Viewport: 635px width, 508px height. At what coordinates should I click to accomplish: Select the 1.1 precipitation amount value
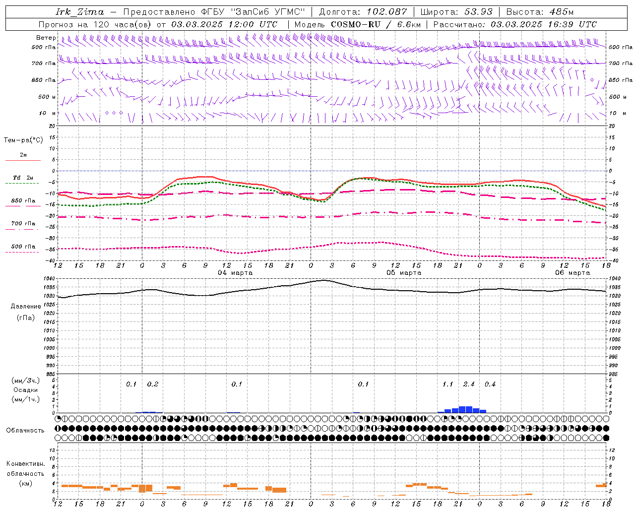coord(447,384)
